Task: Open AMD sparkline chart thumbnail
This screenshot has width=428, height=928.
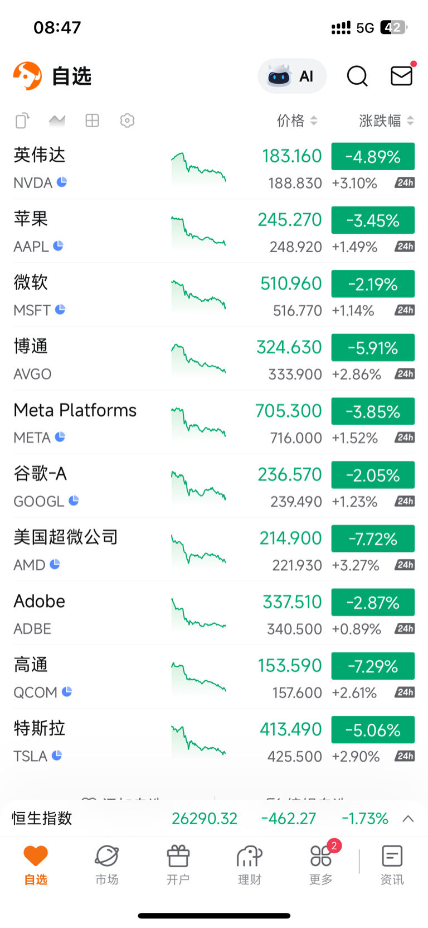Action: [x=198, y=550]
